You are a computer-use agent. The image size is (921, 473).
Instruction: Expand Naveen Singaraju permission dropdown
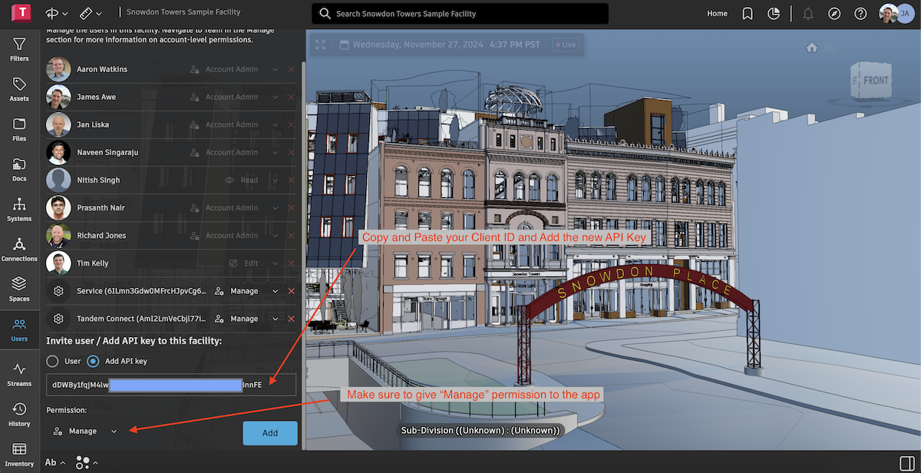[275, 152]
